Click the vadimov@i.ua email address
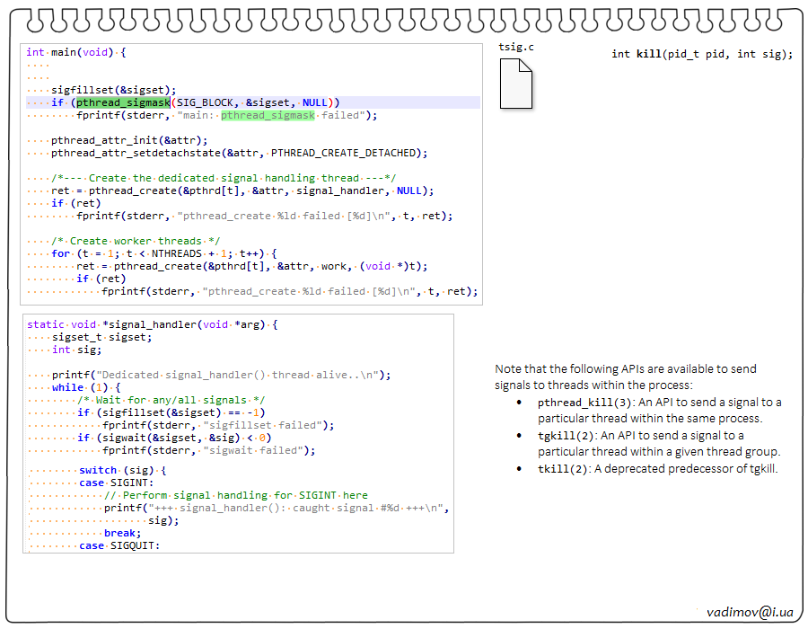The width and height of the screenshot is (808, 629). click(x=750, y=610)
